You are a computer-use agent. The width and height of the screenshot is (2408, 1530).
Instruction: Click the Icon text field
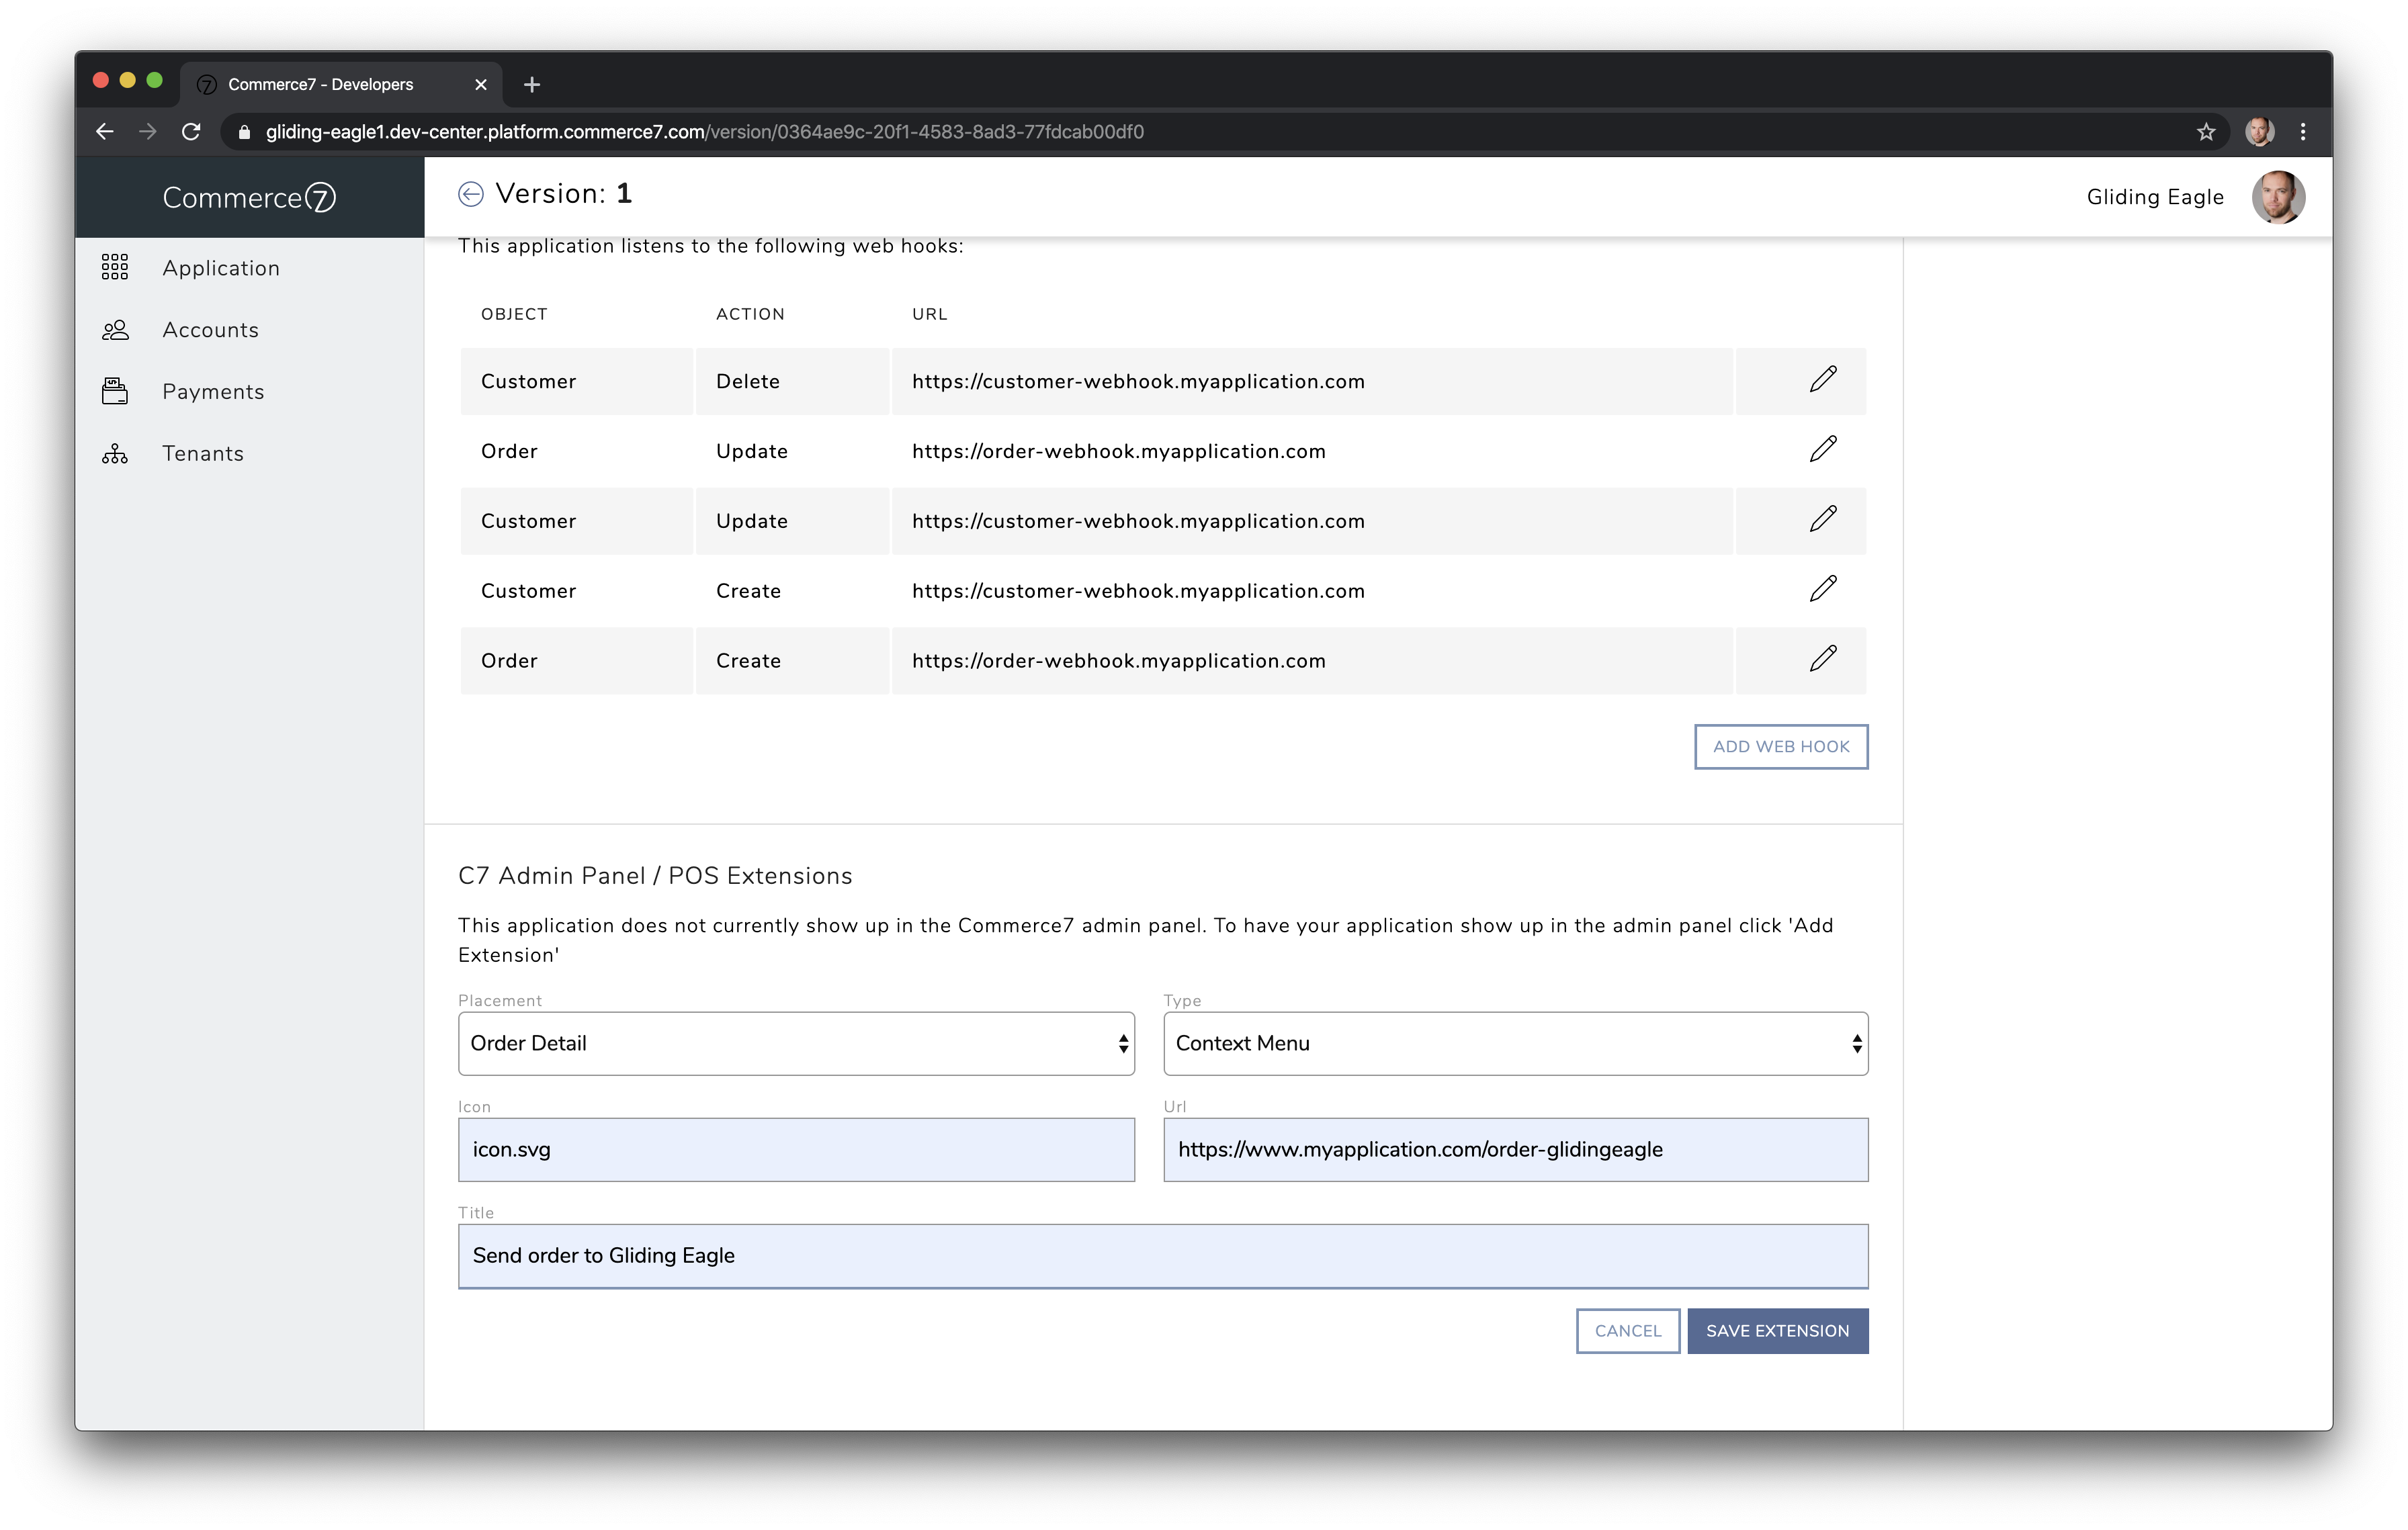[x=796, y=1151]
